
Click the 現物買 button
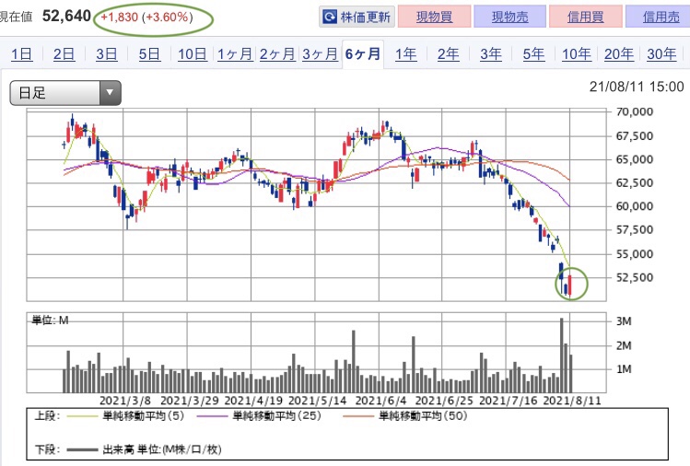click(434, 17)
